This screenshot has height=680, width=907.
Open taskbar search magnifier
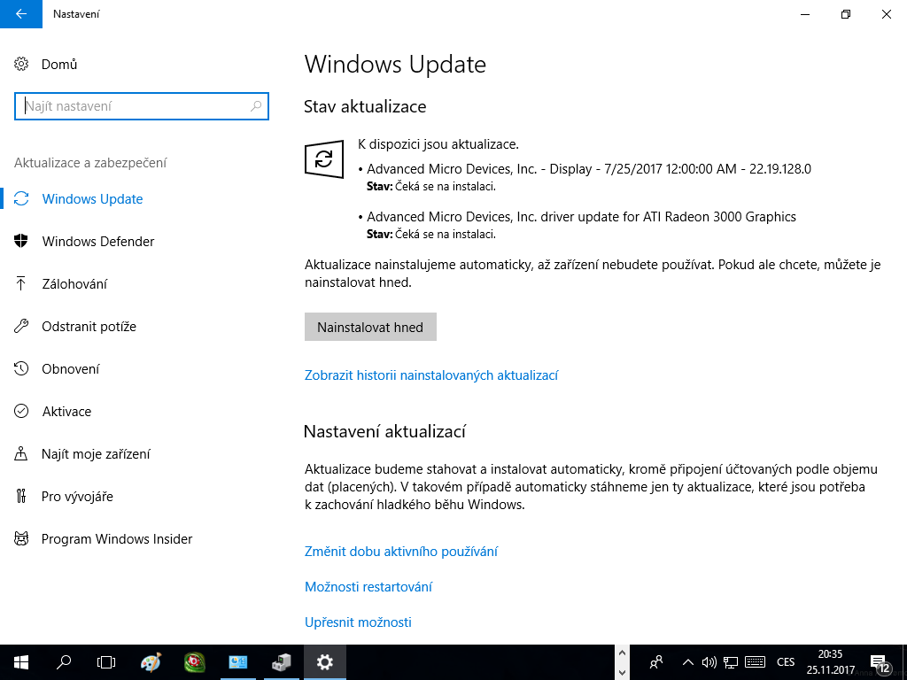pyautogui.click(x=64, y=662)
